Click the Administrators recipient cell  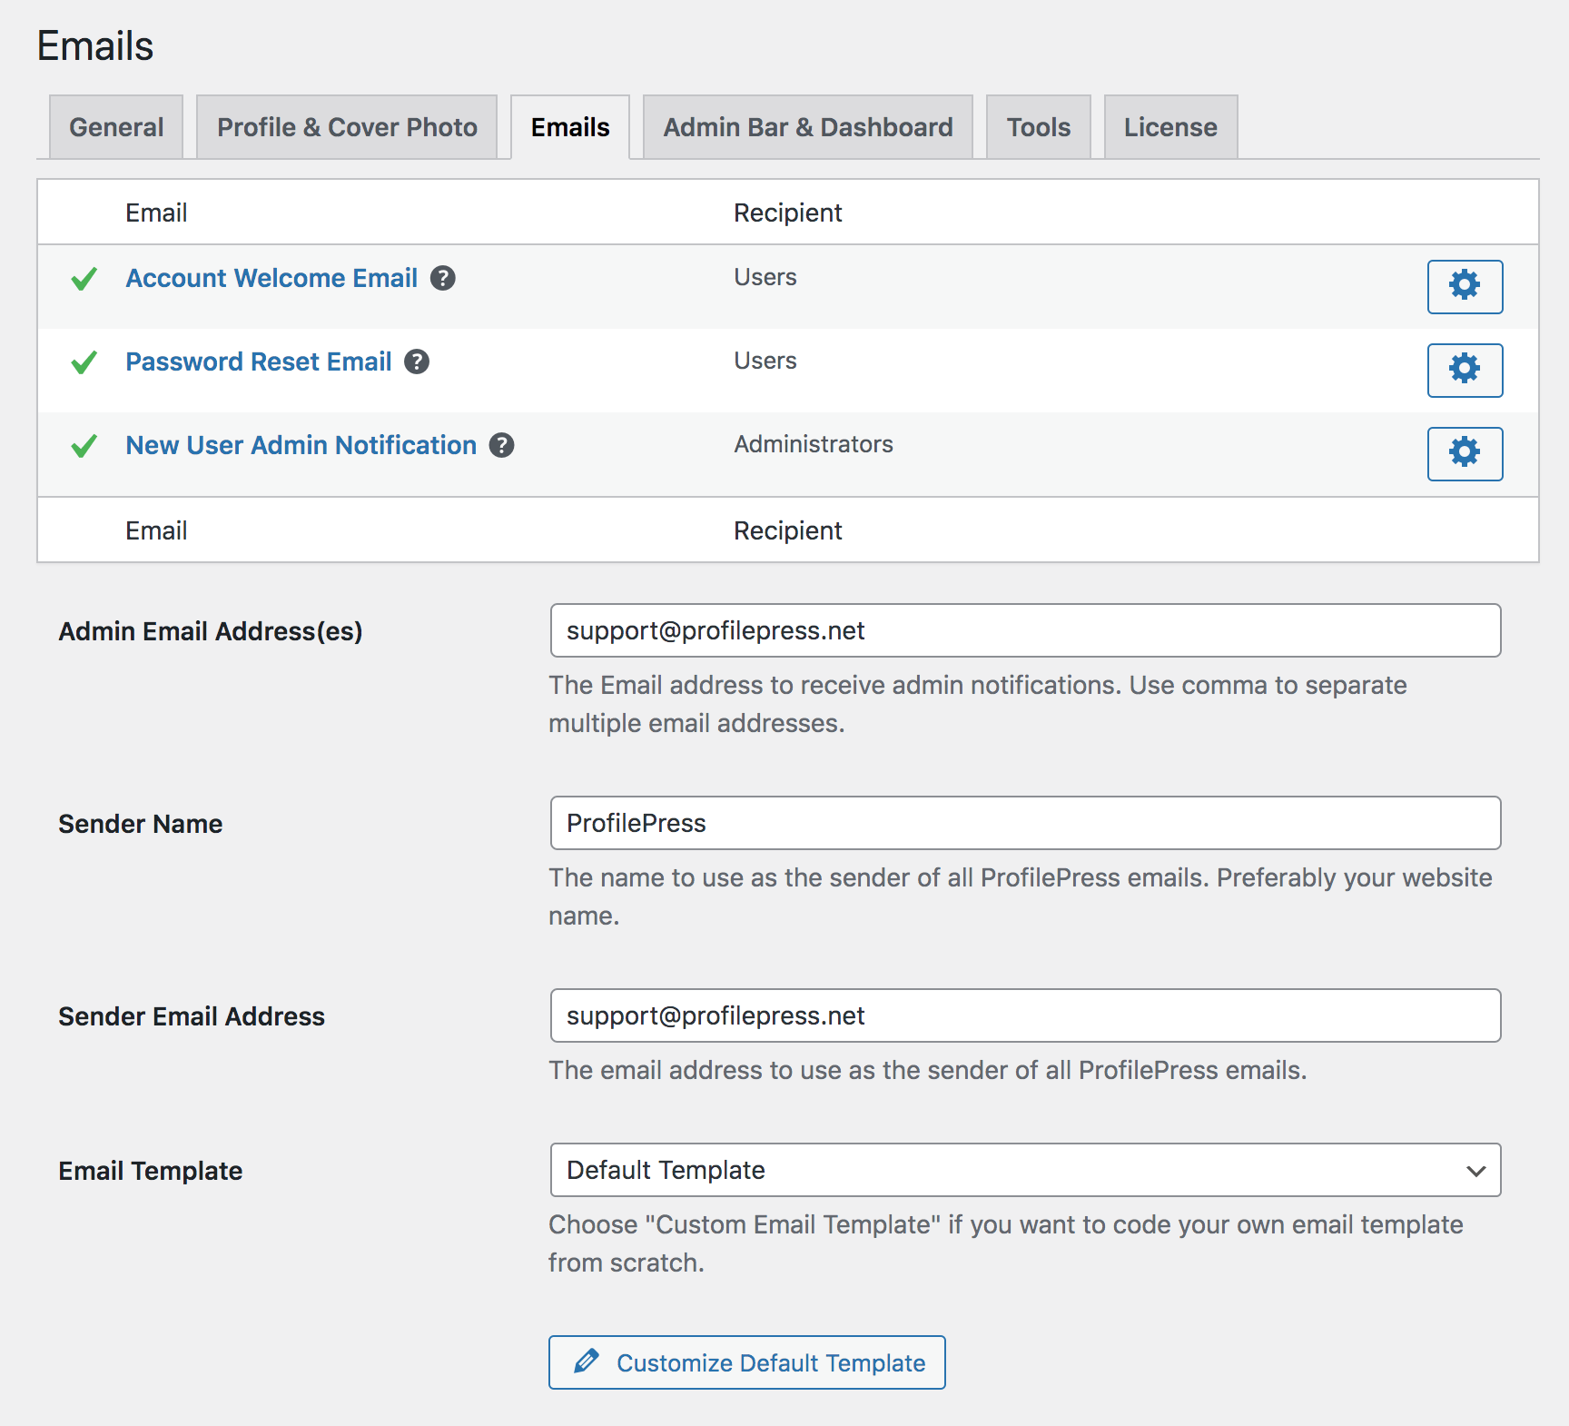[814, 444]
